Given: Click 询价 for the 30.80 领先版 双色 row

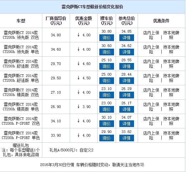Looking at the screenshot, I should pos(107,38).
